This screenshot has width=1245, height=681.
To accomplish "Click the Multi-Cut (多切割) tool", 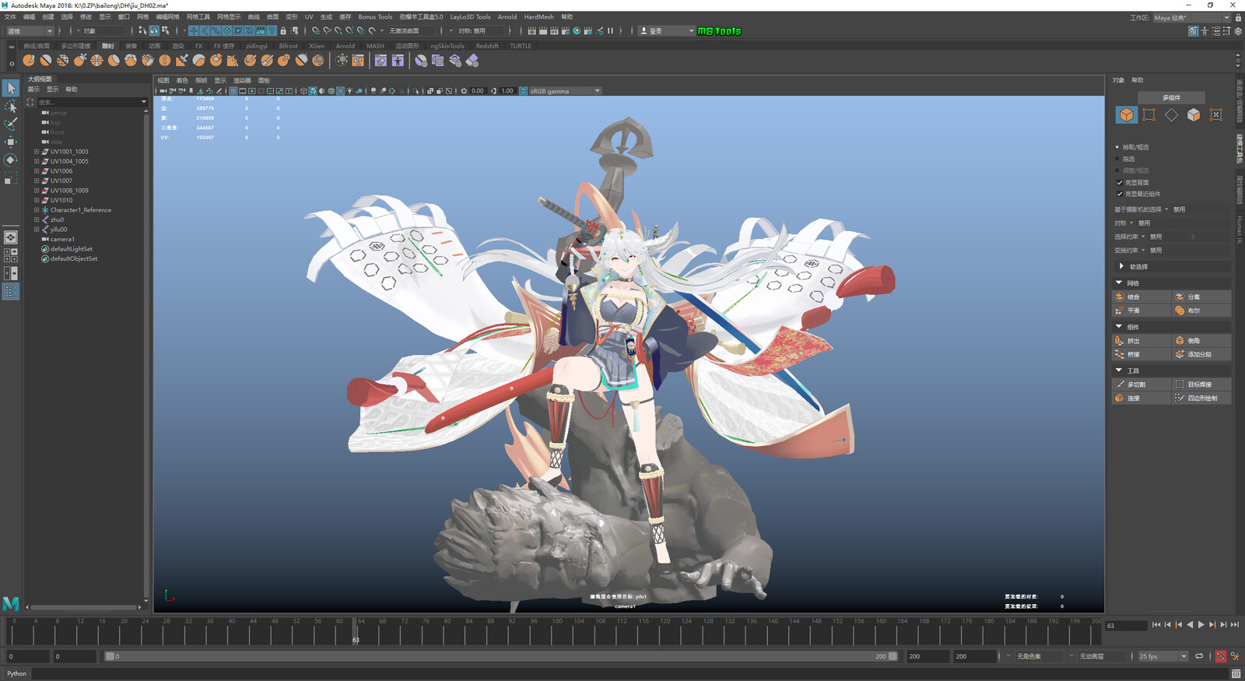I will 1142,384.
